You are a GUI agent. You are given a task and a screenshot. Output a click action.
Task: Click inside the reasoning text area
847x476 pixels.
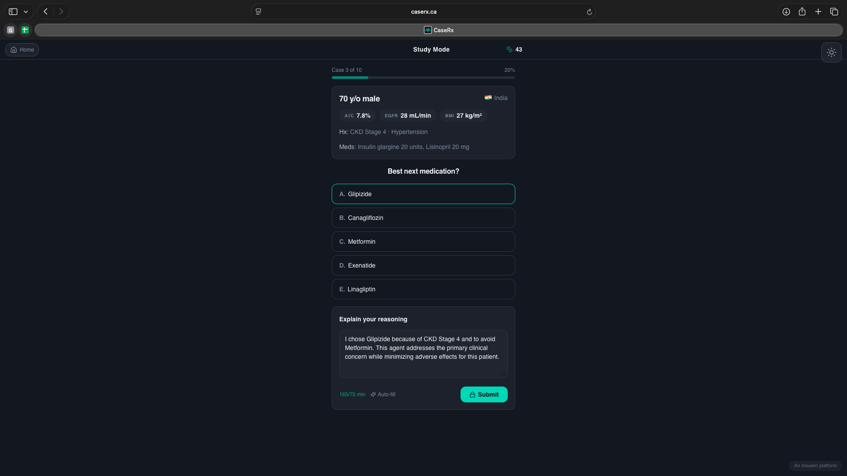(423, 353)
